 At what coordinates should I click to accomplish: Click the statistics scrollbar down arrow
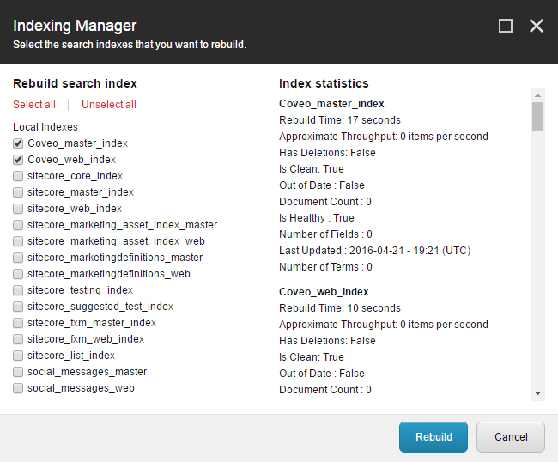coord(537,393)
